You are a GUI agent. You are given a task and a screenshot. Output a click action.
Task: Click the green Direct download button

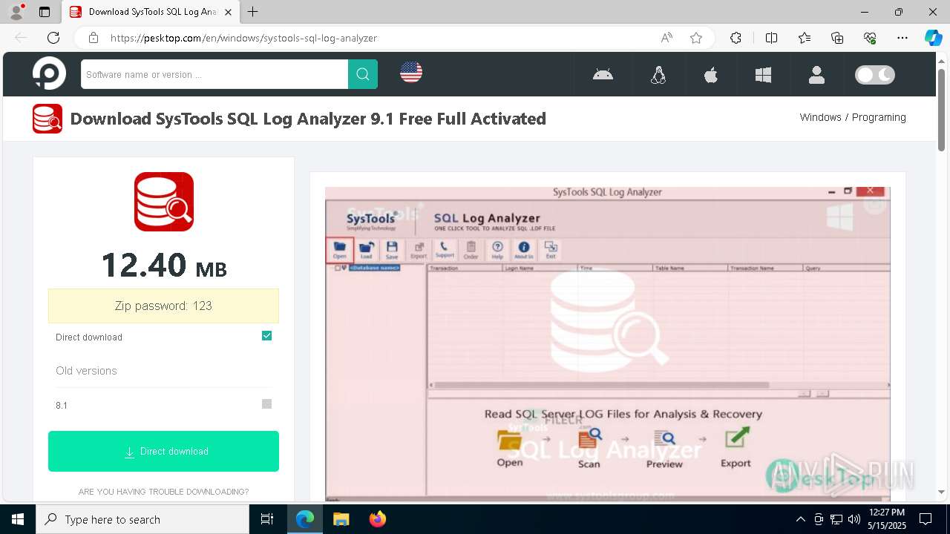tap(163, 451)
